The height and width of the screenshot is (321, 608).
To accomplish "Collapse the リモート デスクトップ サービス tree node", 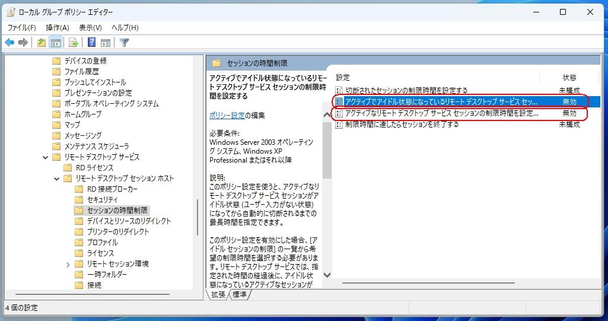I will [x=45, y=157].
